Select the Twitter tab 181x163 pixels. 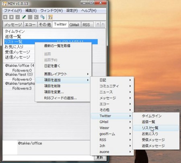[x=60, y=25]
